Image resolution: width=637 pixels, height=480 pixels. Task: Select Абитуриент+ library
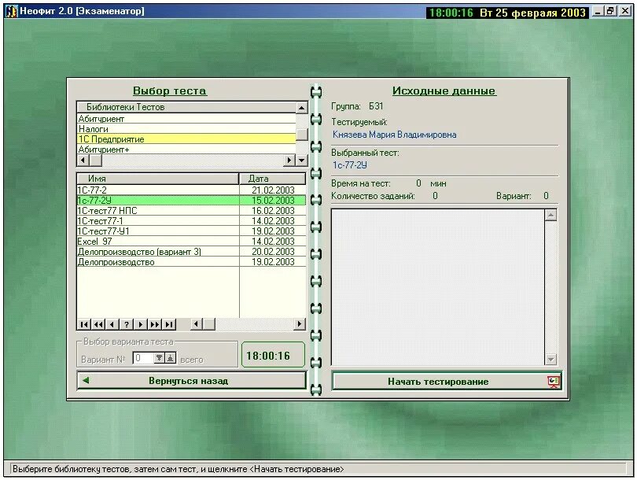pos(186,150)
